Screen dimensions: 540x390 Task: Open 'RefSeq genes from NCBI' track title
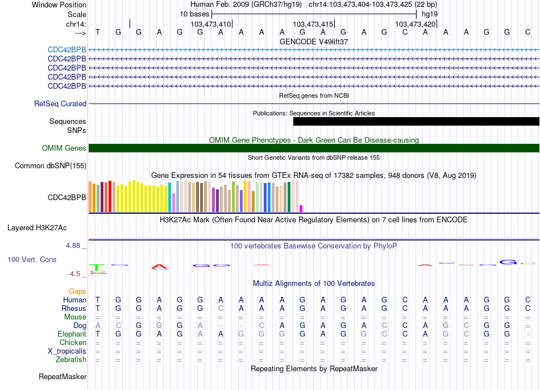[314, 96]
